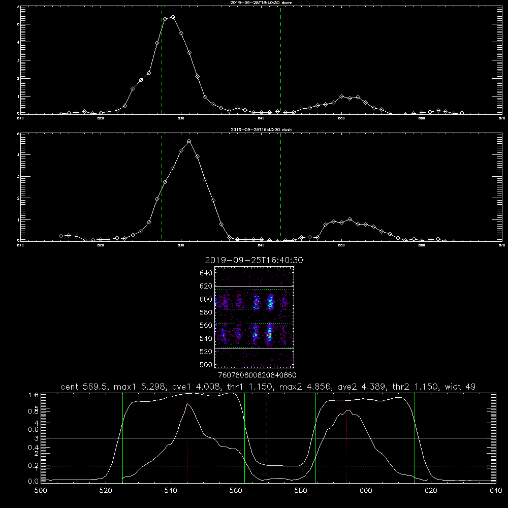This screenshot has height=508, width=508.
Task: Click the y-axis label "520" beside the heatmap
Action: (x=206, y=352)
